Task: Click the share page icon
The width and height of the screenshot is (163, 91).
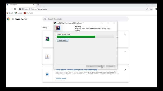Action: pos(147,9)
